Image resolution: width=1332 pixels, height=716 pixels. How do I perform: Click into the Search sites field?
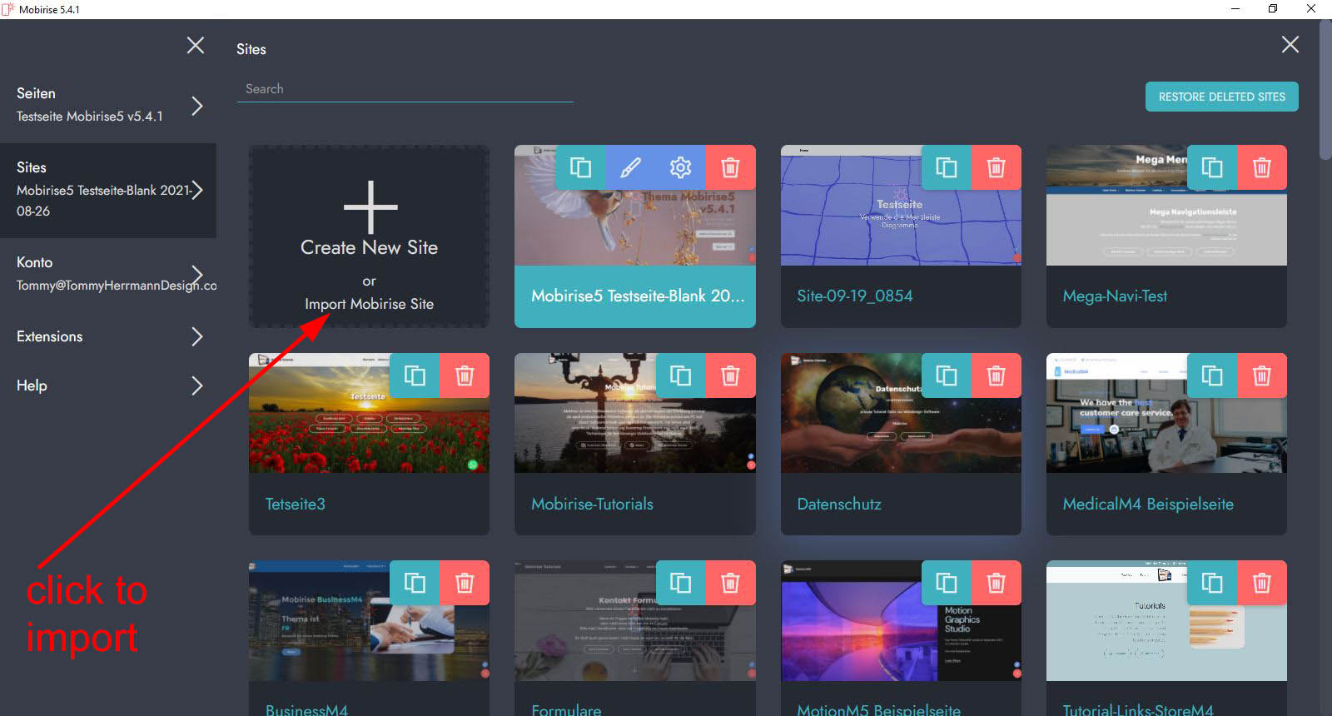(x=405, y=89)
